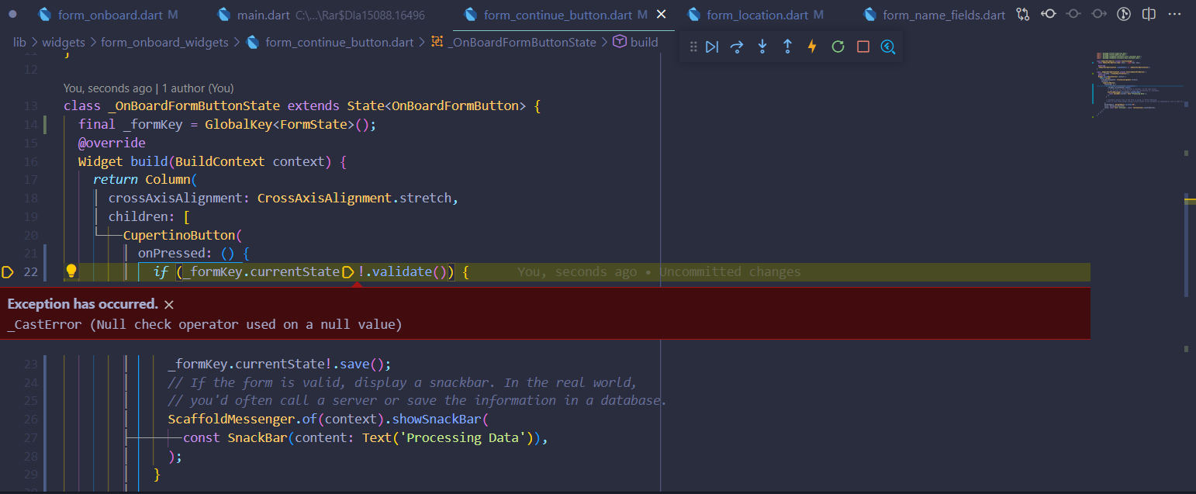Click the validate() call on line 22

410,271
